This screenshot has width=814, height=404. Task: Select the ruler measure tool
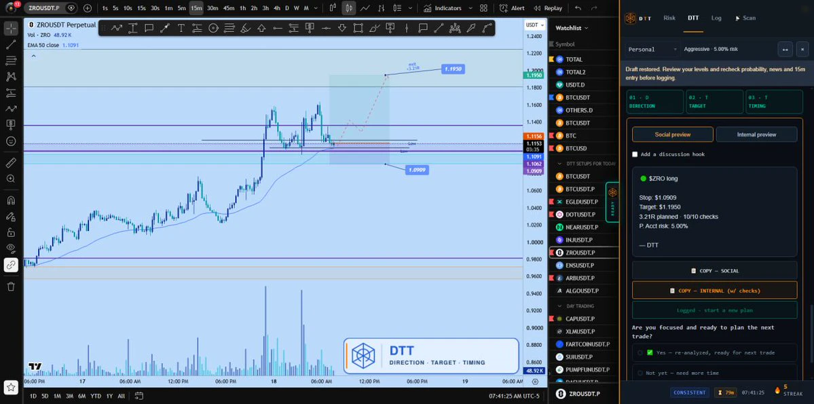pyautogui.click(x=11, y=163)
